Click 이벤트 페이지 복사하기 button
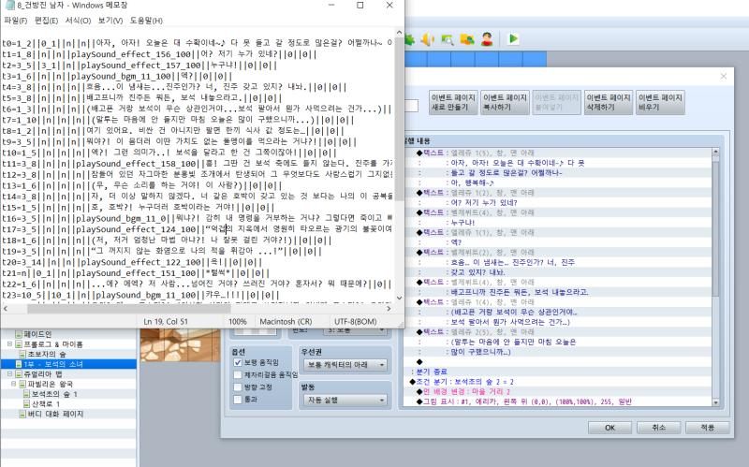749x467 pixels. pos(505,102)
